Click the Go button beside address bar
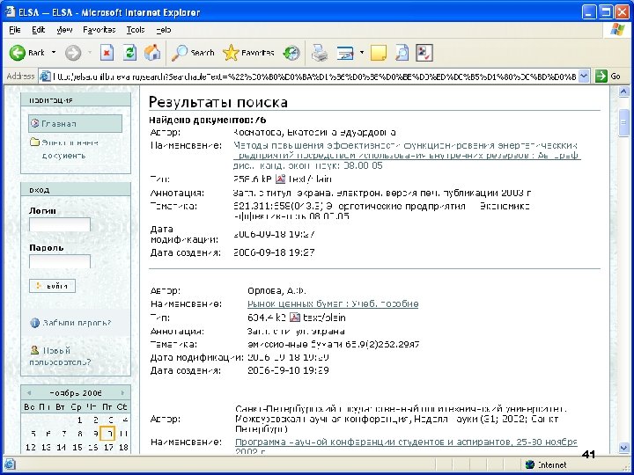 (x=608, y=76)
